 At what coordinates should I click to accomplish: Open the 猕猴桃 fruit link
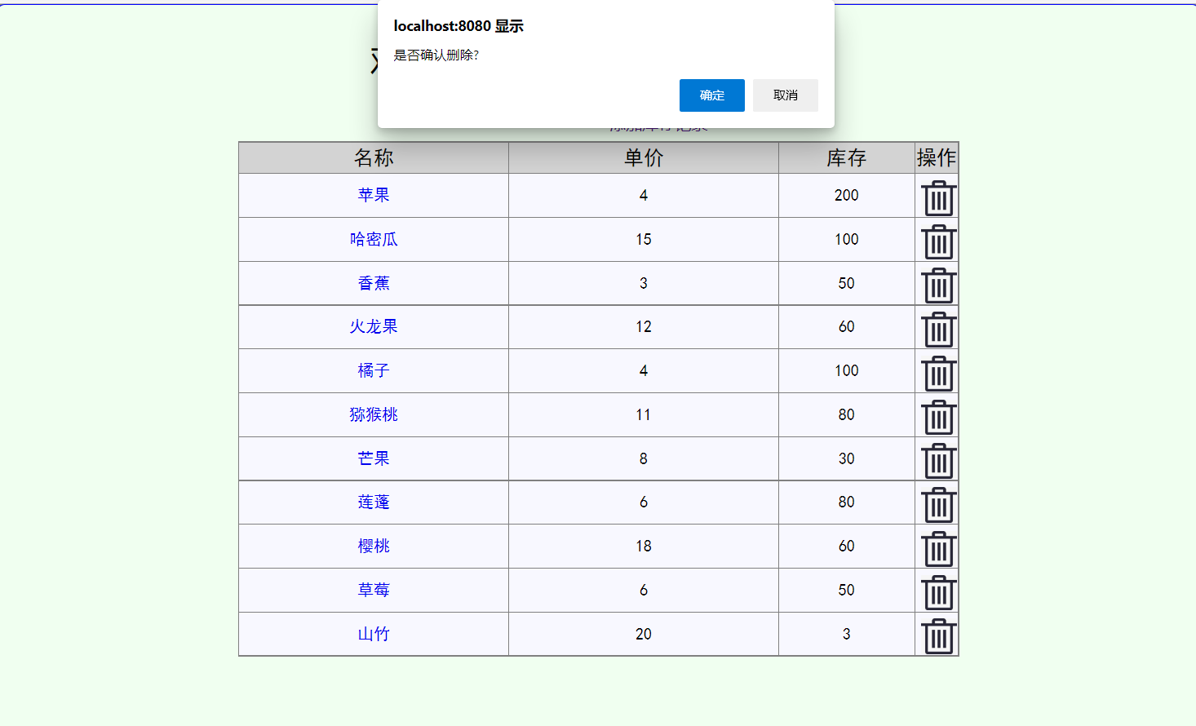[374, 414]
